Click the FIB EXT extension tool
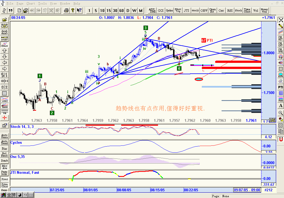Viewport: 284px width, 198px height. click(x=281, y=44)
